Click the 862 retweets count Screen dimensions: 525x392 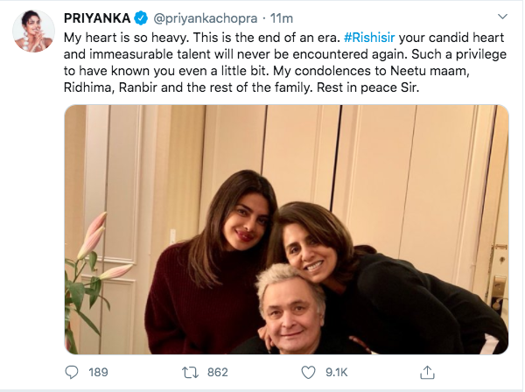[218, 372]
